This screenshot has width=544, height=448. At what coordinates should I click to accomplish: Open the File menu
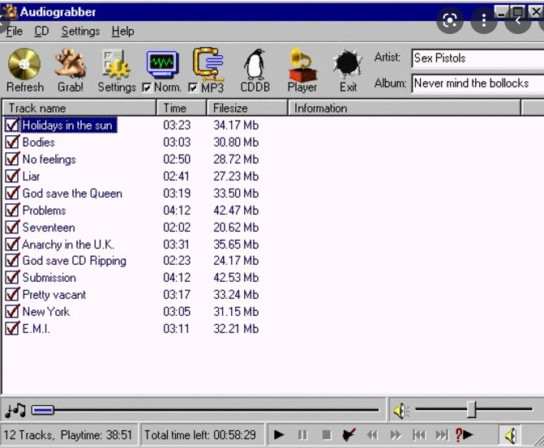(x=15, y=32)
